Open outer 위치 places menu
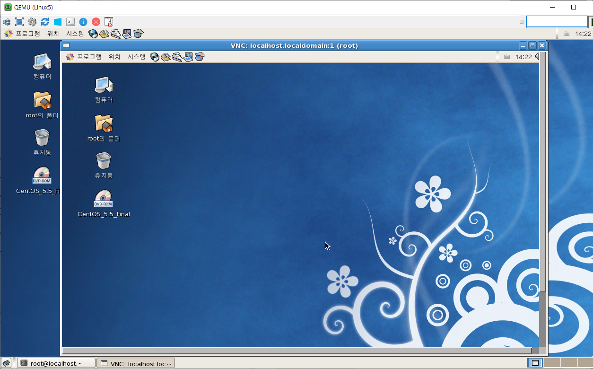The width and height of the screenshot is (593, 369). (53, 34)
